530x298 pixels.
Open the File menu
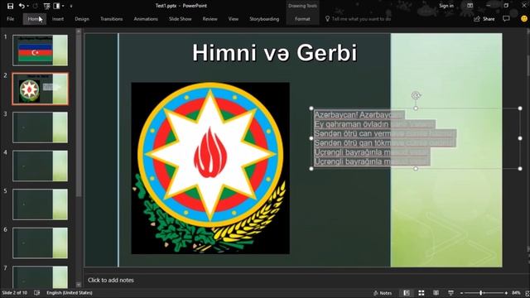(x=11, y=19)
